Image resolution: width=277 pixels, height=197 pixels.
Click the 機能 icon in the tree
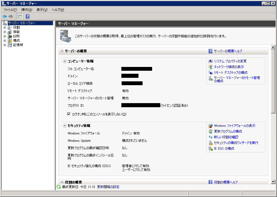point(10,32)
